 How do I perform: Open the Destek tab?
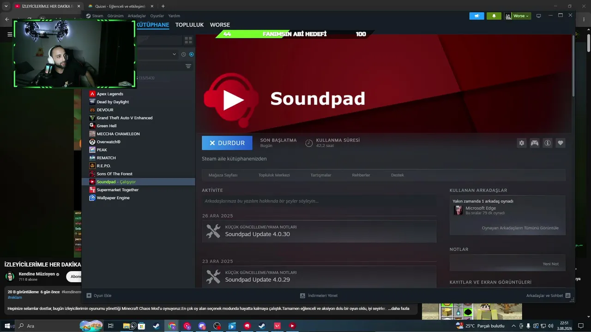[398, 175]
